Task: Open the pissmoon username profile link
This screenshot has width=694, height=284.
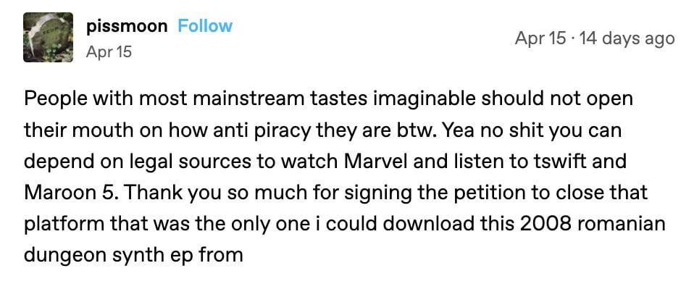Action: point(127,27)
